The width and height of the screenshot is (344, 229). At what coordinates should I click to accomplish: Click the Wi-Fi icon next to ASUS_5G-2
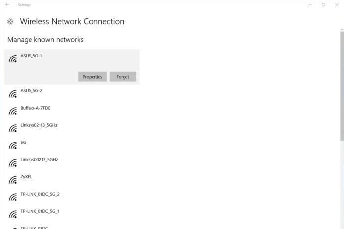13,94
